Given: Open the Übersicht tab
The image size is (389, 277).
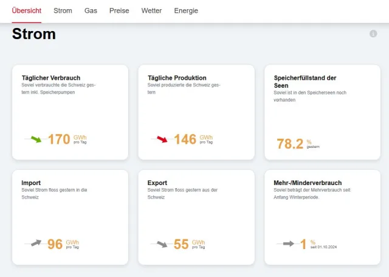Looking at the screenshot, I should point(27,11).
